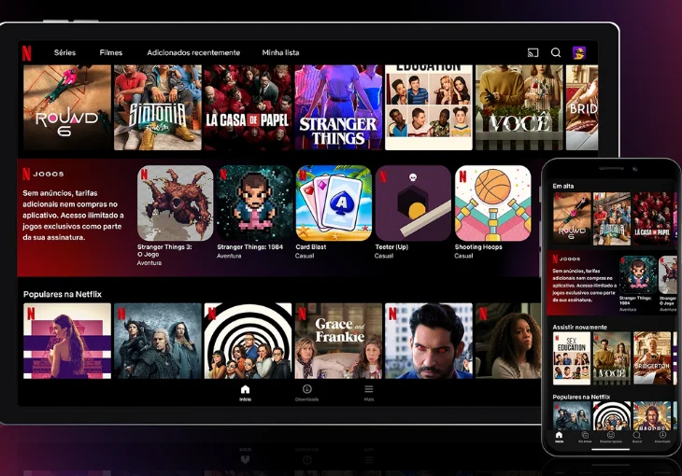
Task: Open the spiral Umbrella Academy tablet poster
Action: (x=248, y=341)
